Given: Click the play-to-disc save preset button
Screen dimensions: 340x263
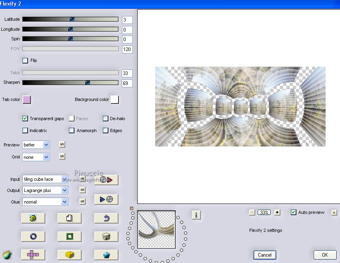Looking at the screenshot, I should pyautogui.click(x=106, y=199).
